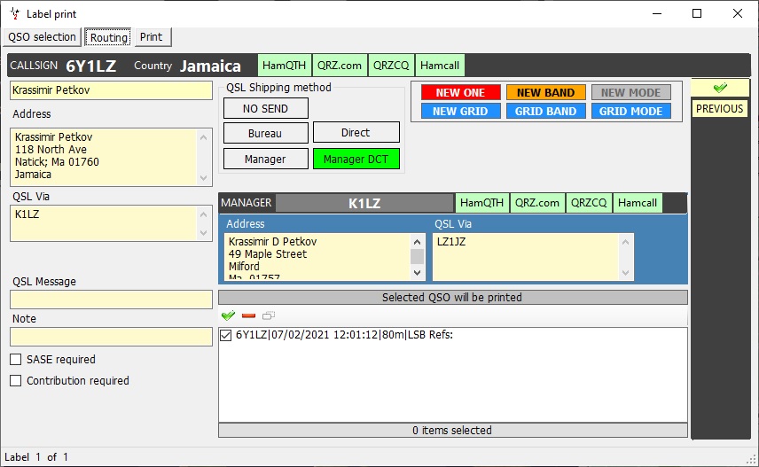Choose the Bureau shipping method
This screenshot has height=467, width=759.
point(265,133)
